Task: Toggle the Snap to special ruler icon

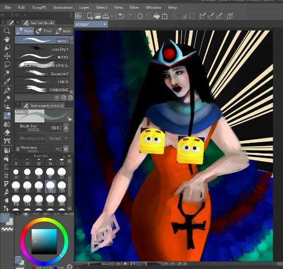Action: pos(211,16)
